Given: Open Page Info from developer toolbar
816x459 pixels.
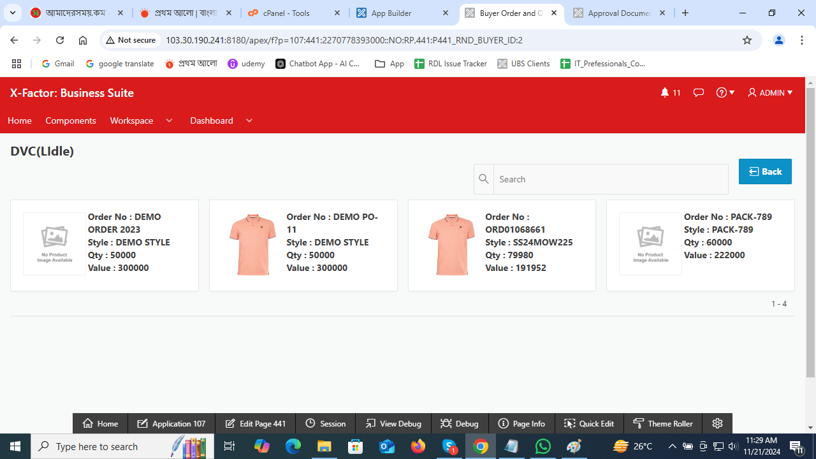Looking at the screenshot, I should point(521,423).
